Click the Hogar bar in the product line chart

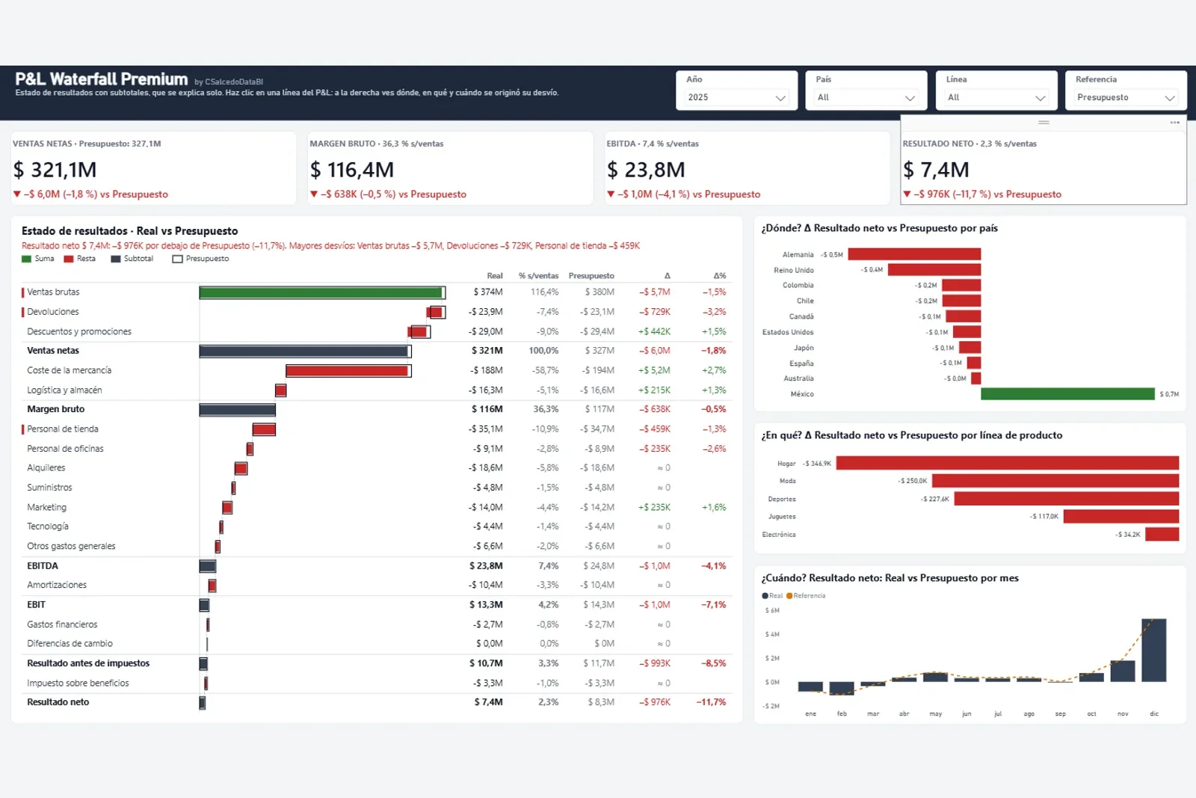[x=1007, y=463]
